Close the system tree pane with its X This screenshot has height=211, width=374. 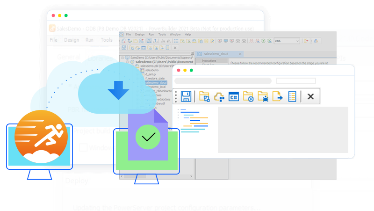(192, 53)
